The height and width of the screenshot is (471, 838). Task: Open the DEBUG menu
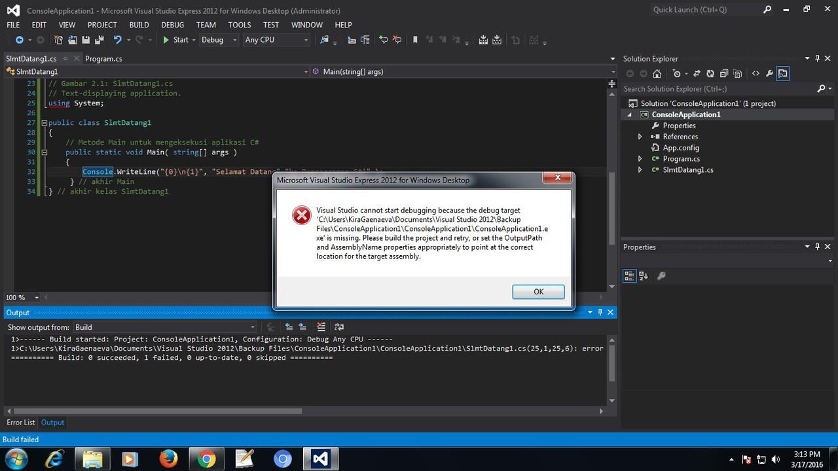click(x=173, y=25)
